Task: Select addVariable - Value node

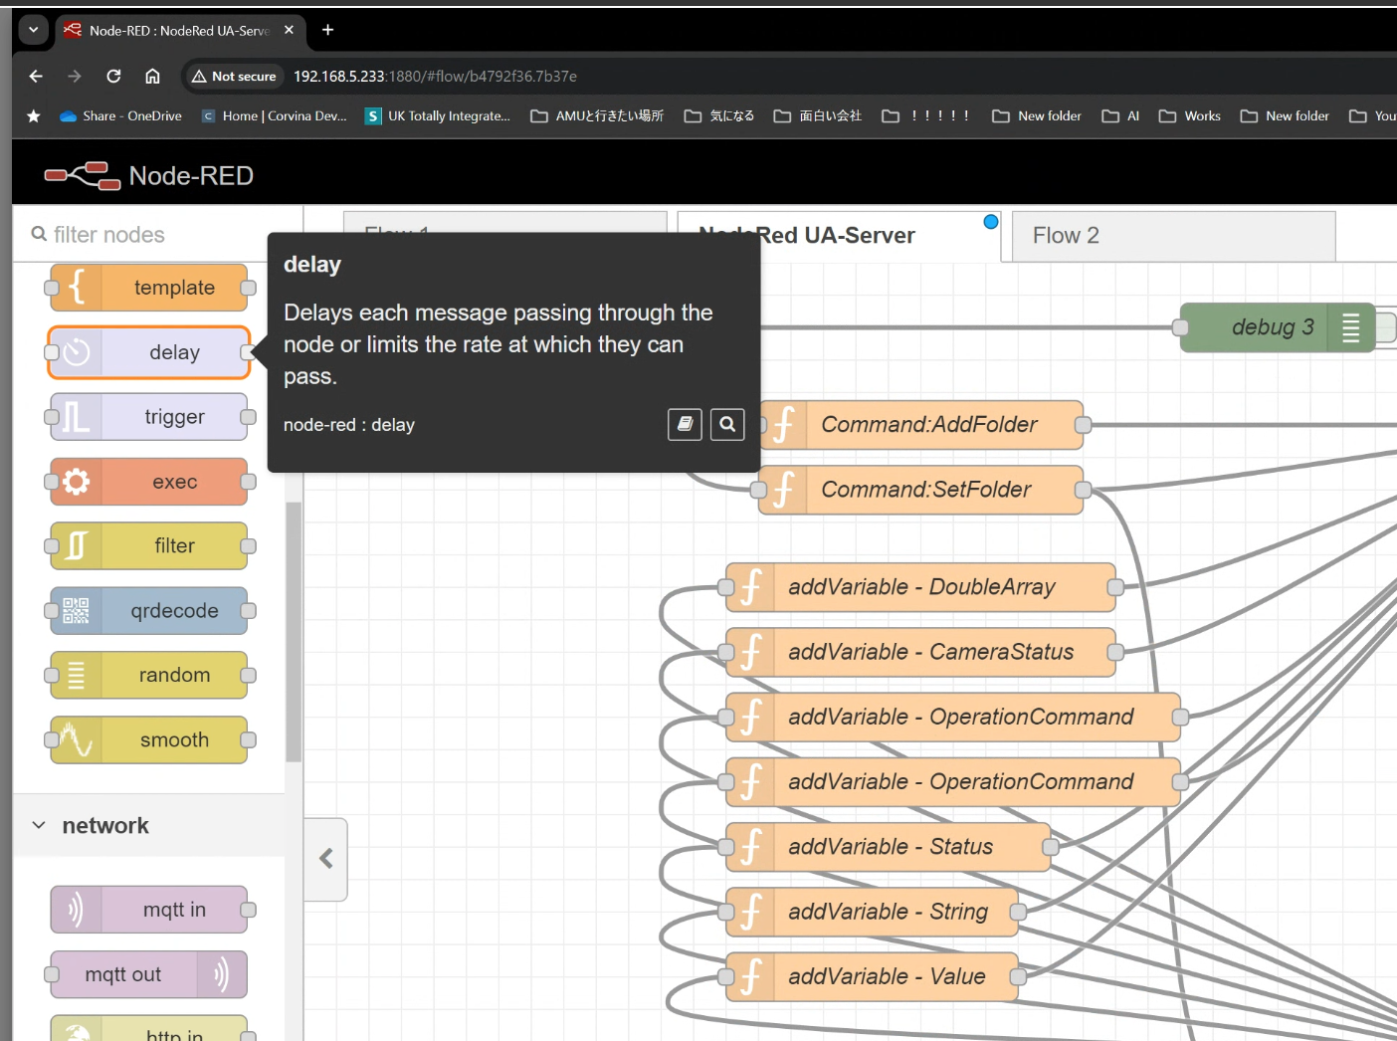Action: tap(873, 976)
